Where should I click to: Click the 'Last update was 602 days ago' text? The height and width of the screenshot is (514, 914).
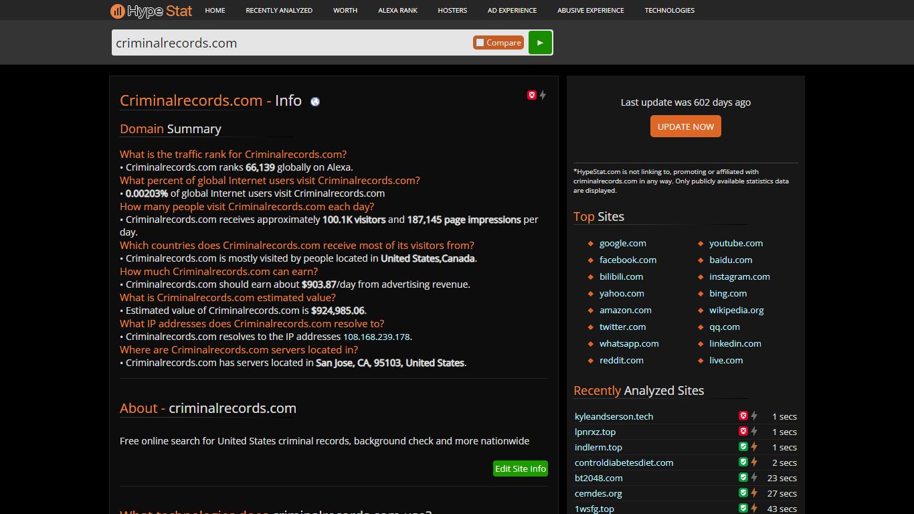[686, 102]
